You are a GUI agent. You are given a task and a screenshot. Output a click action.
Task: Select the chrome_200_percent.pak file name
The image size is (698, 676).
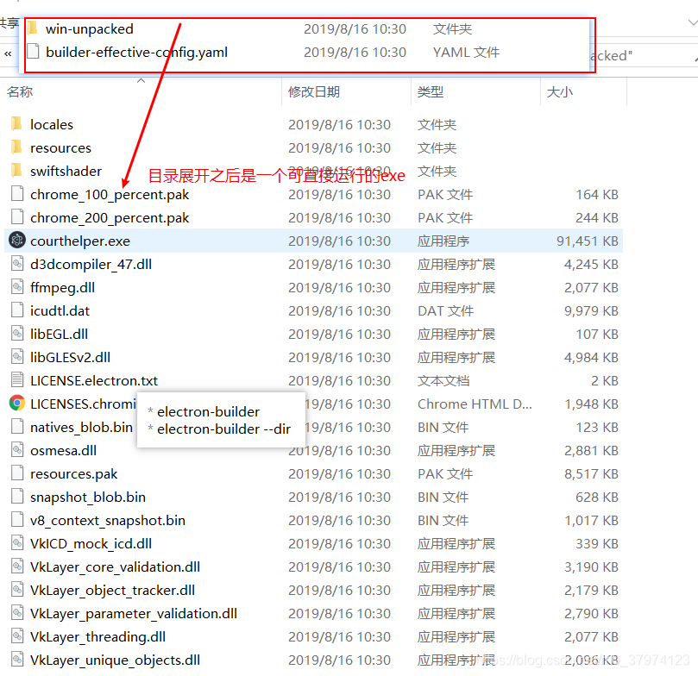coord(110,217)
